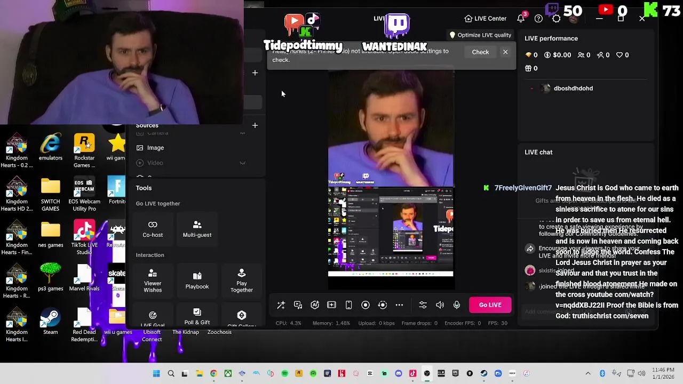Open the LIVE Goal tool

point(153,318)
